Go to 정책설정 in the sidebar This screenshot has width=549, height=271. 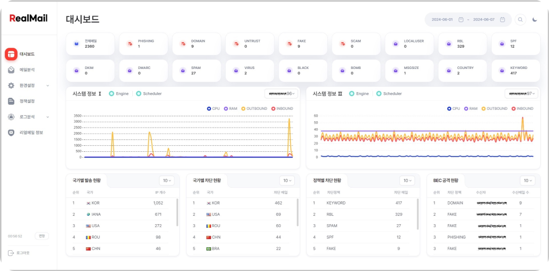(x=27, y=101)
